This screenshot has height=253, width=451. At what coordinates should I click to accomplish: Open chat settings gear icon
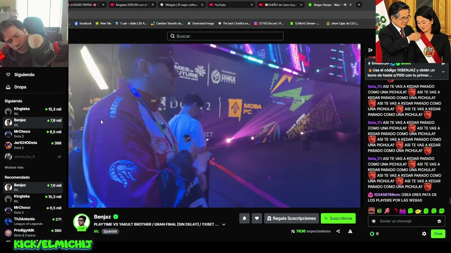coord(424,234)
